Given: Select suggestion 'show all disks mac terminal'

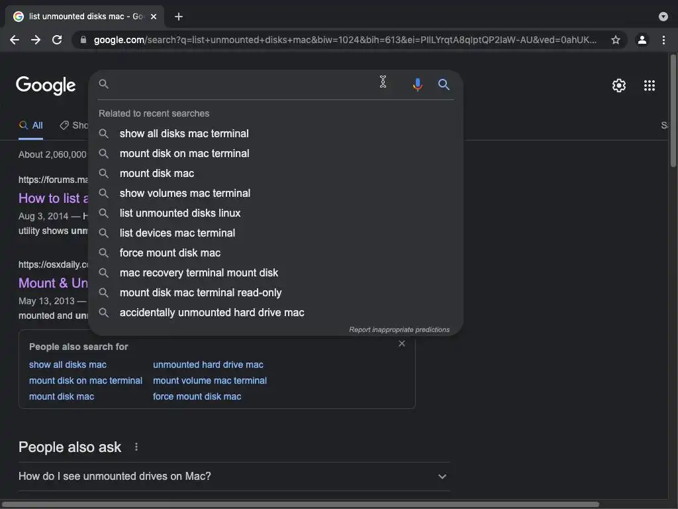Looking at the screenshot, I should click(275, 133).
